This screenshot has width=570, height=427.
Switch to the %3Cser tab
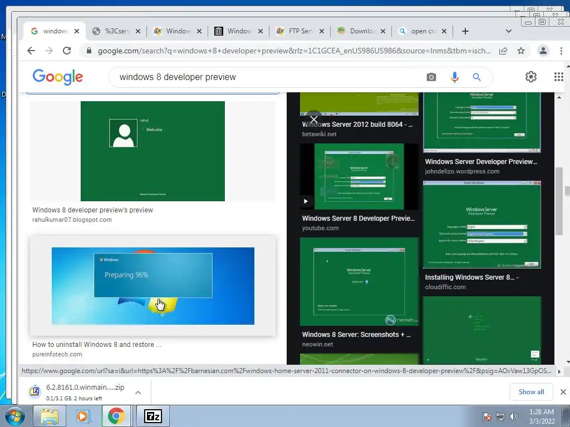pos(116,31)
